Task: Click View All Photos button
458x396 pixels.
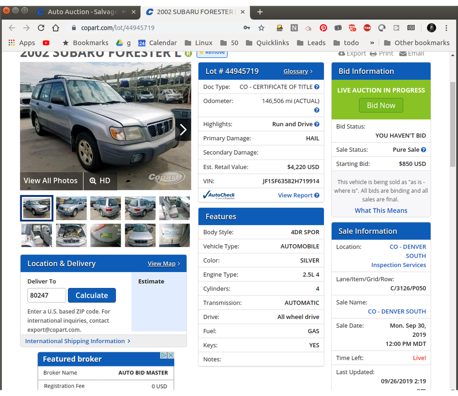Action: (x=51, y=181)
